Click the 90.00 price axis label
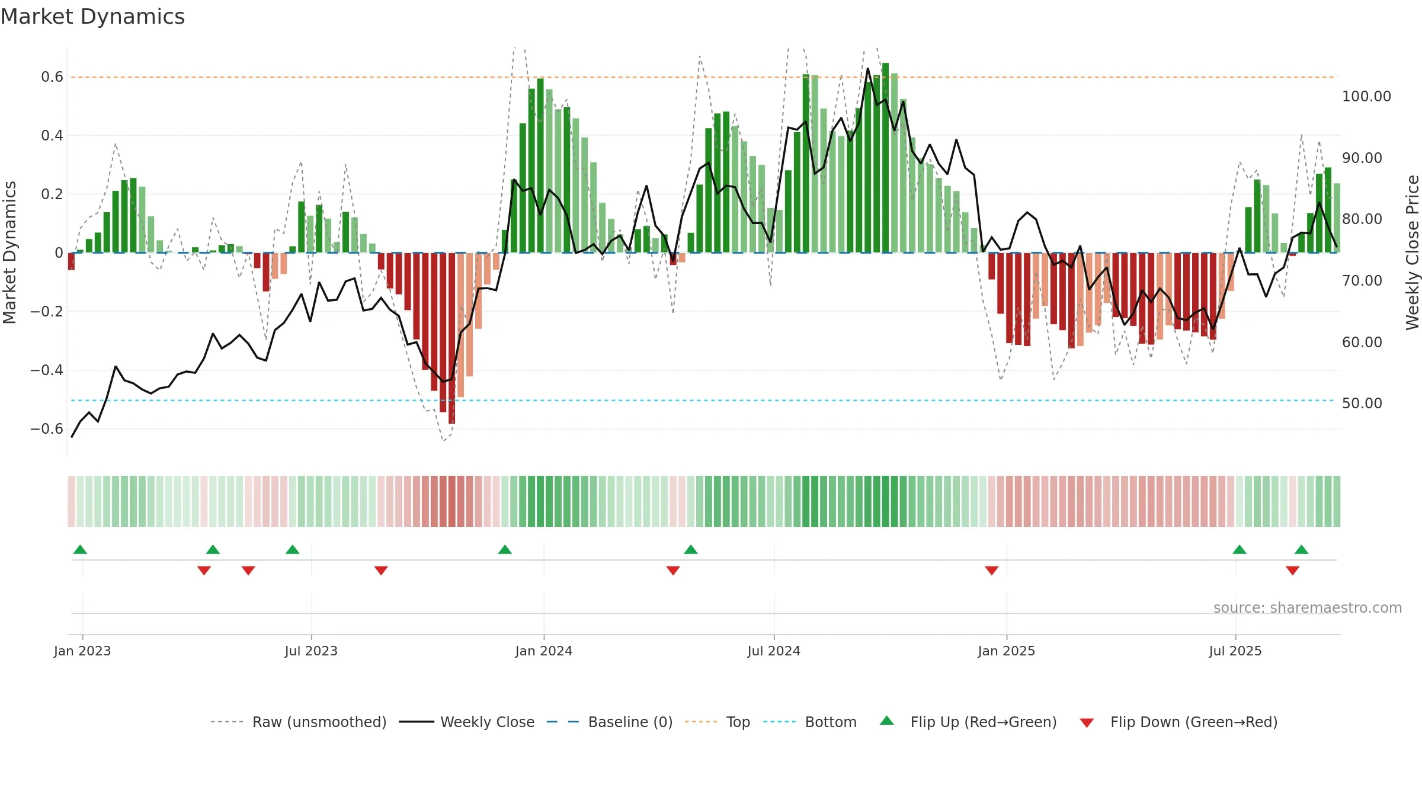1422x800 pixels. [x=1362, y=158]
